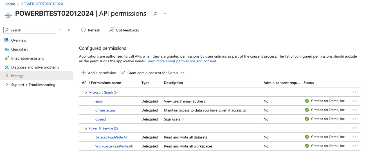Collapse the sidebar with the double-chevron icon
The image size is (384, 159).
(69, 30)
